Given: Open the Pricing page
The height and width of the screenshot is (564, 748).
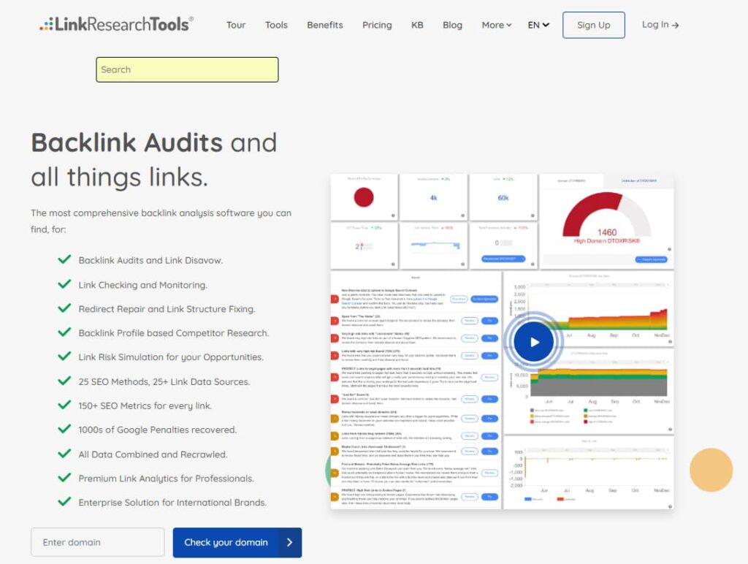Looking at the screenshot, I should point(377,25).
